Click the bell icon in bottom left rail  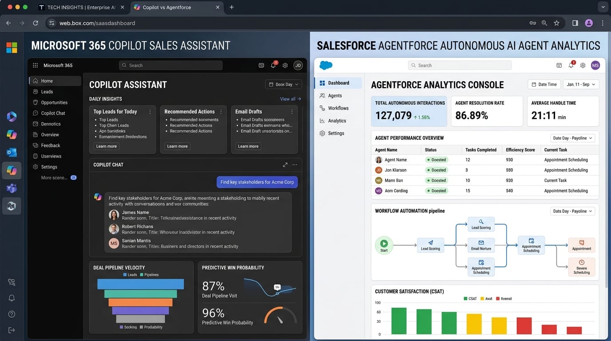12,298
